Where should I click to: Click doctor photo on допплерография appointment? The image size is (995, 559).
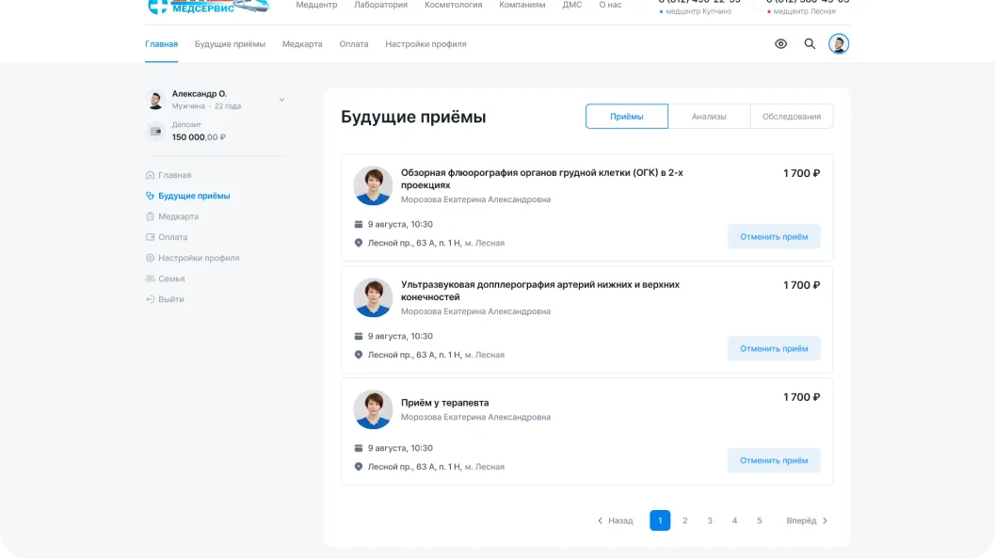click(373, 297)
